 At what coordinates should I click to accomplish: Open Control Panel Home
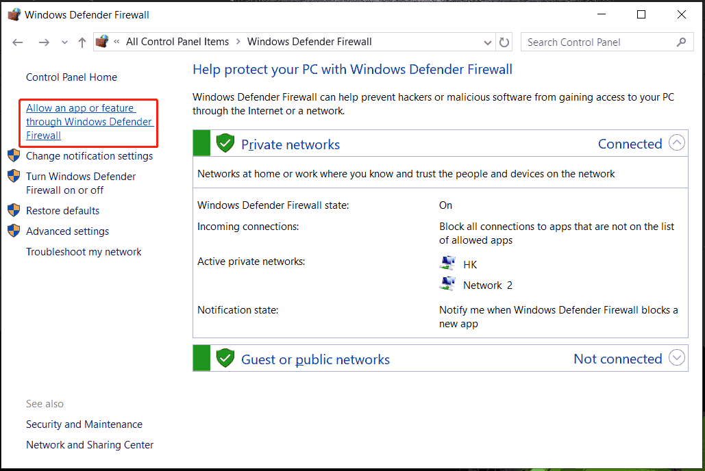(71, 77)
